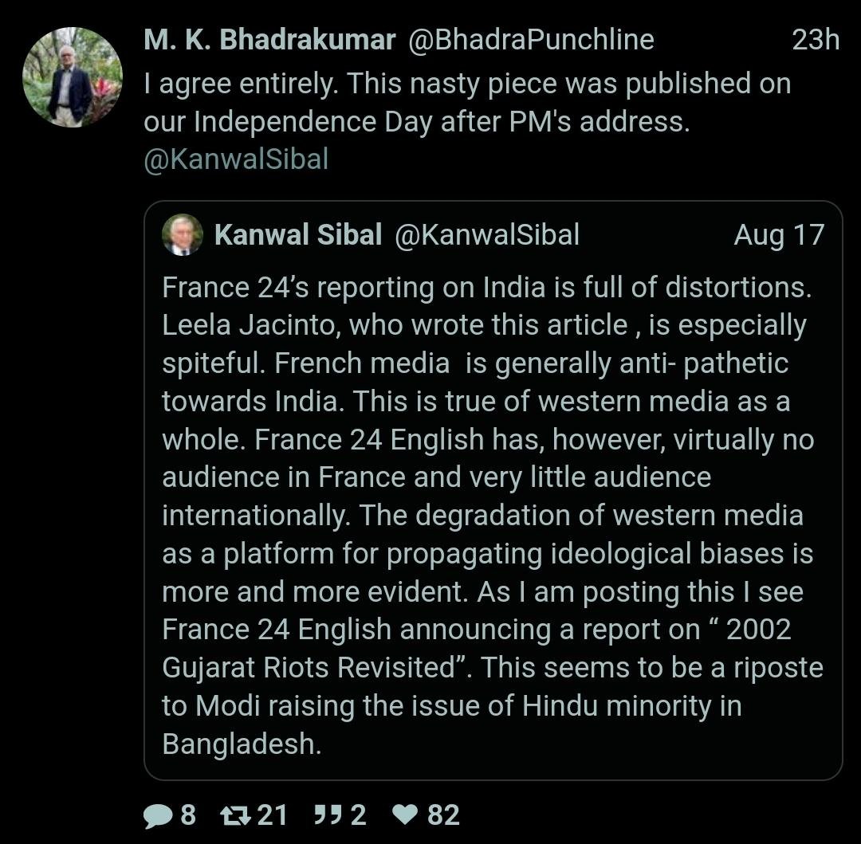Tap the quote marks icon

(x=328, y=815)
